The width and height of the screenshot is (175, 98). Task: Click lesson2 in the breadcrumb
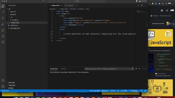pyautogui.click(x=52, y=9)
